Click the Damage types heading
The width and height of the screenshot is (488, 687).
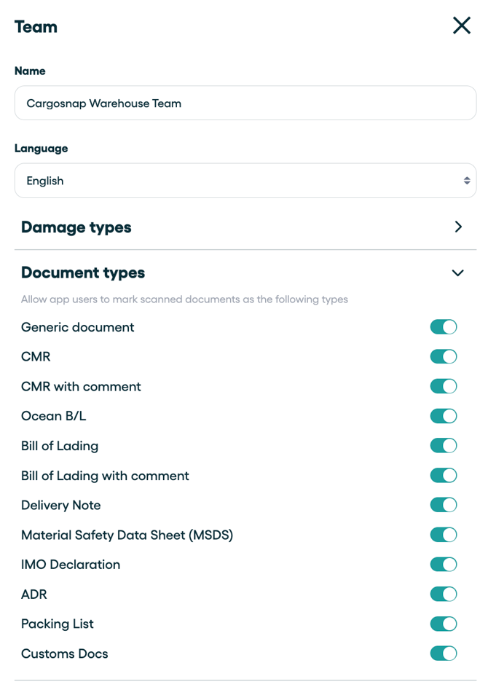click(76, 227)
